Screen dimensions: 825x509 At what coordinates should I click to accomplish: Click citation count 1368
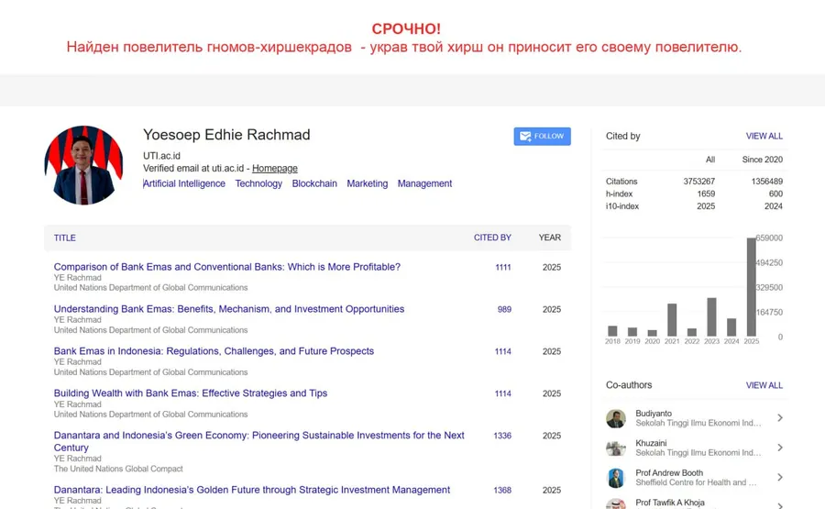tap(502, 490)
